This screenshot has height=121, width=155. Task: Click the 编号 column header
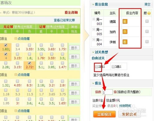coord(97,13)
